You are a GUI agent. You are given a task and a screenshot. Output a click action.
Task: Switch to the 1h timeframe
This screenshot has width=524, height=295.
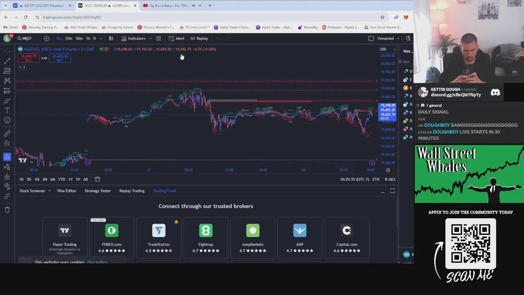click(x=88, y=38)
